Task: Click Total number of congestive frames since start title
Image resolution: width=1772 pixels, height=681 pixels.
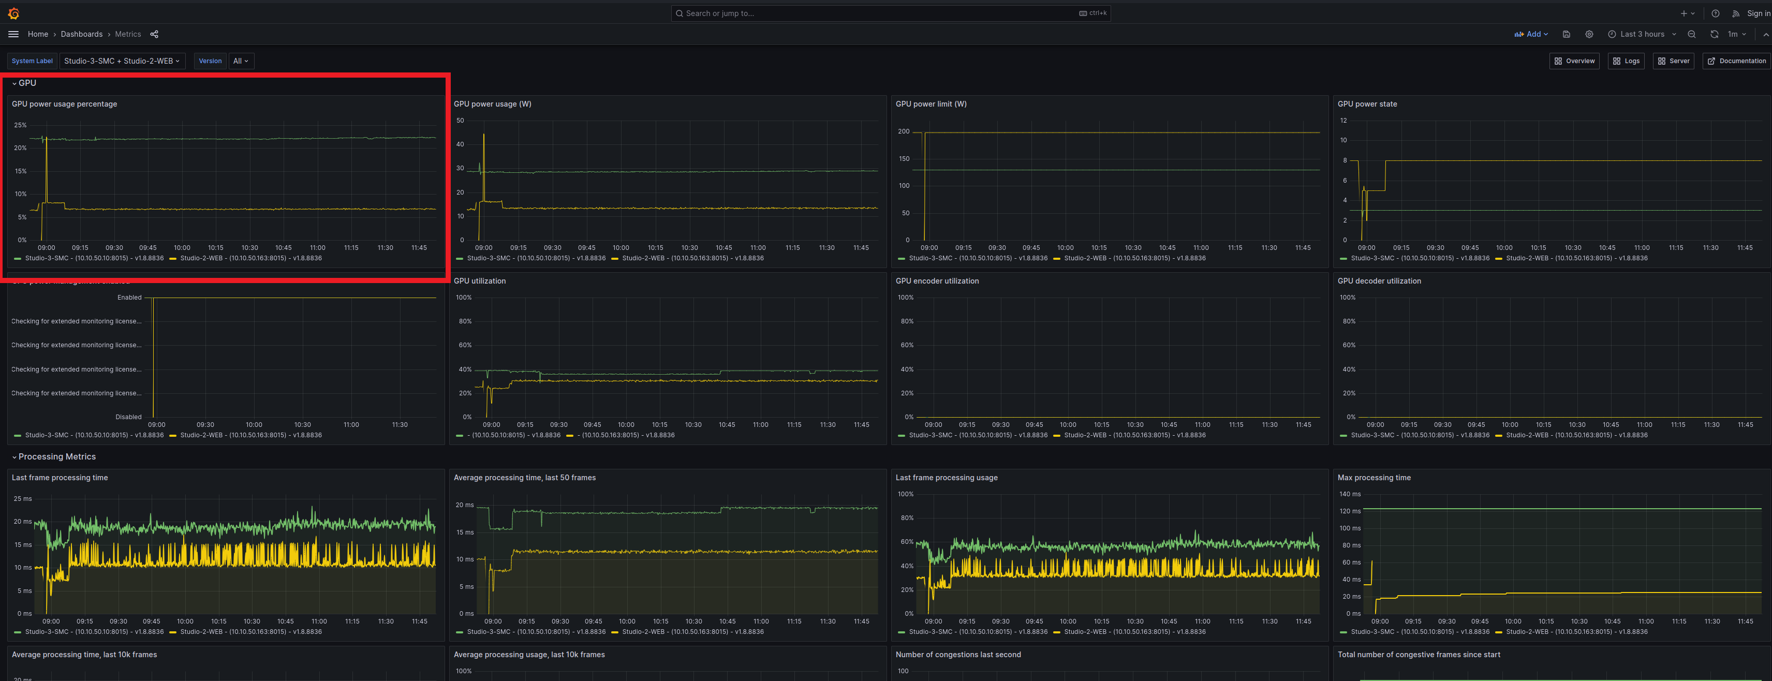Action: click(1419, 654)
